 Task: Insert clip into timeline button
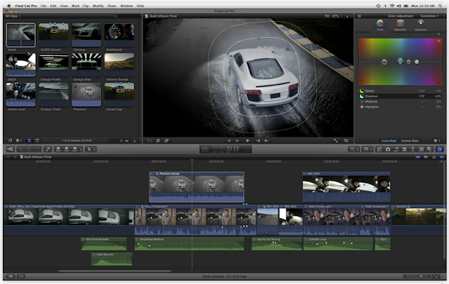[x=67, y=149]
